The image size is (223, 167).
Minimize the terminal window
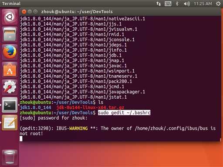pyautogui.click(x=30, y=12)
